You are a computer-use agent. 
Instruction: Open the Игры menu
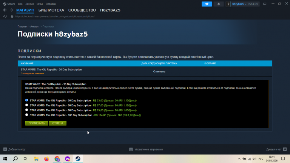click(x=40, y=4)
